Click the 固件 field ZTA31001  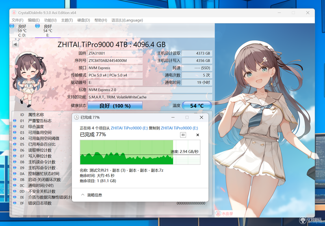(115, 53)
